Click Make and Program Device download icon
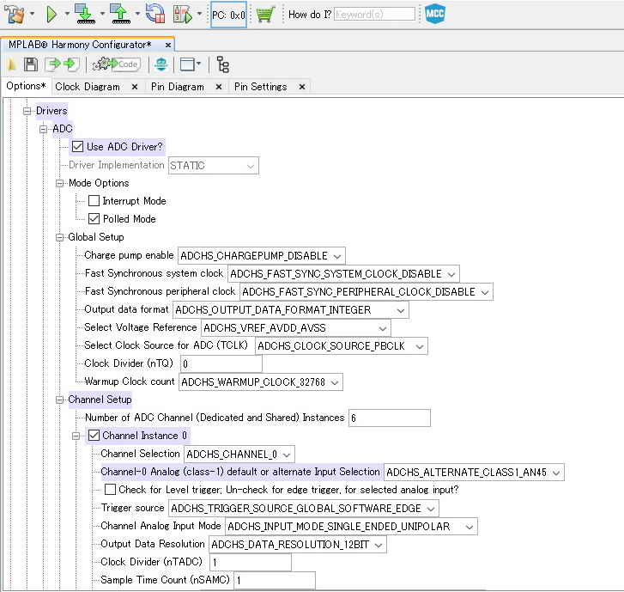Image resolution: width=624 pixels, height=592 pixels. pos(86,15)
